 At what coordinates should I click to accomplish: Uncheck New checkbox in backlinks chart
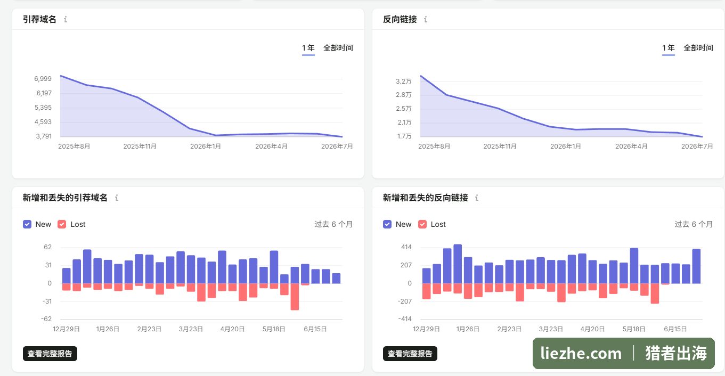pos(387,224)
